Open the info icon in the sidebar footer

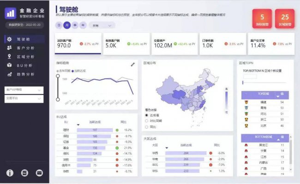(10, 173)
